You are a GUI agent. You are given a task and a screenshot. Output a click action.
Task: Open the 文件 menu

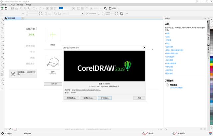4,5
